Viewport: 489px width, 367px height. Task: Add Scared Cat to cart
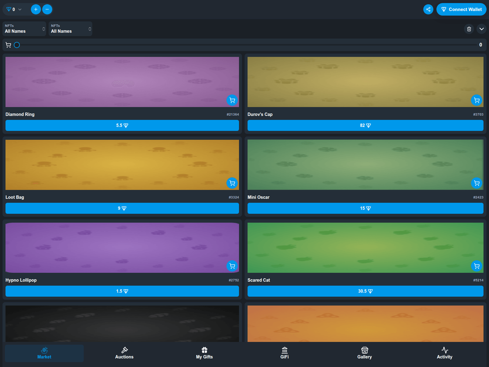pos(476,266)
